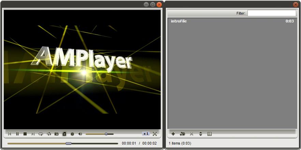Click the x1 playback speed button

[x=146, y=134]
